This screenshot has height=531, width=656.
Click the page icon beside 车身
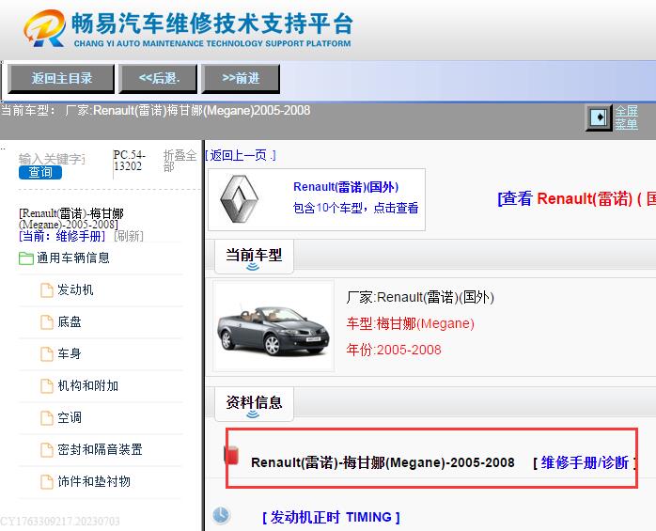[46, 353]
